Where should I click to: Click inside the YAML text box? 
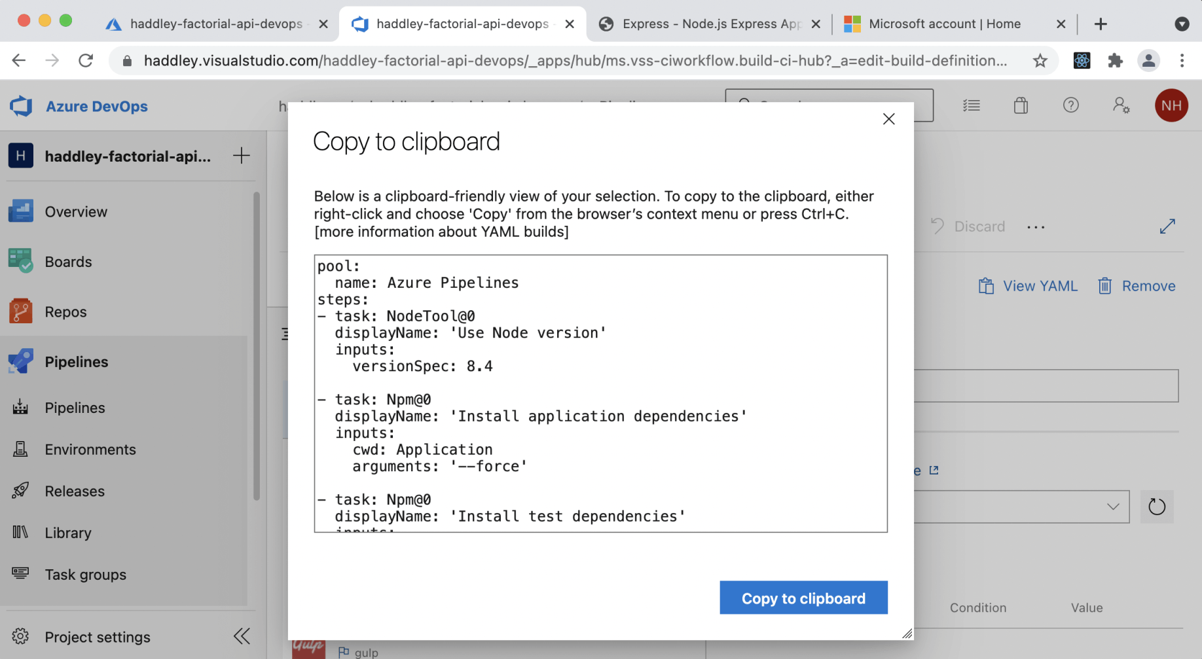(601, 393)
